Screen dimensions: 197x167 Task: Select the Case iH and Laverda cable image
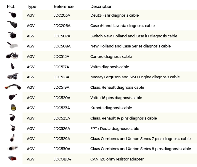coord(12,24)
